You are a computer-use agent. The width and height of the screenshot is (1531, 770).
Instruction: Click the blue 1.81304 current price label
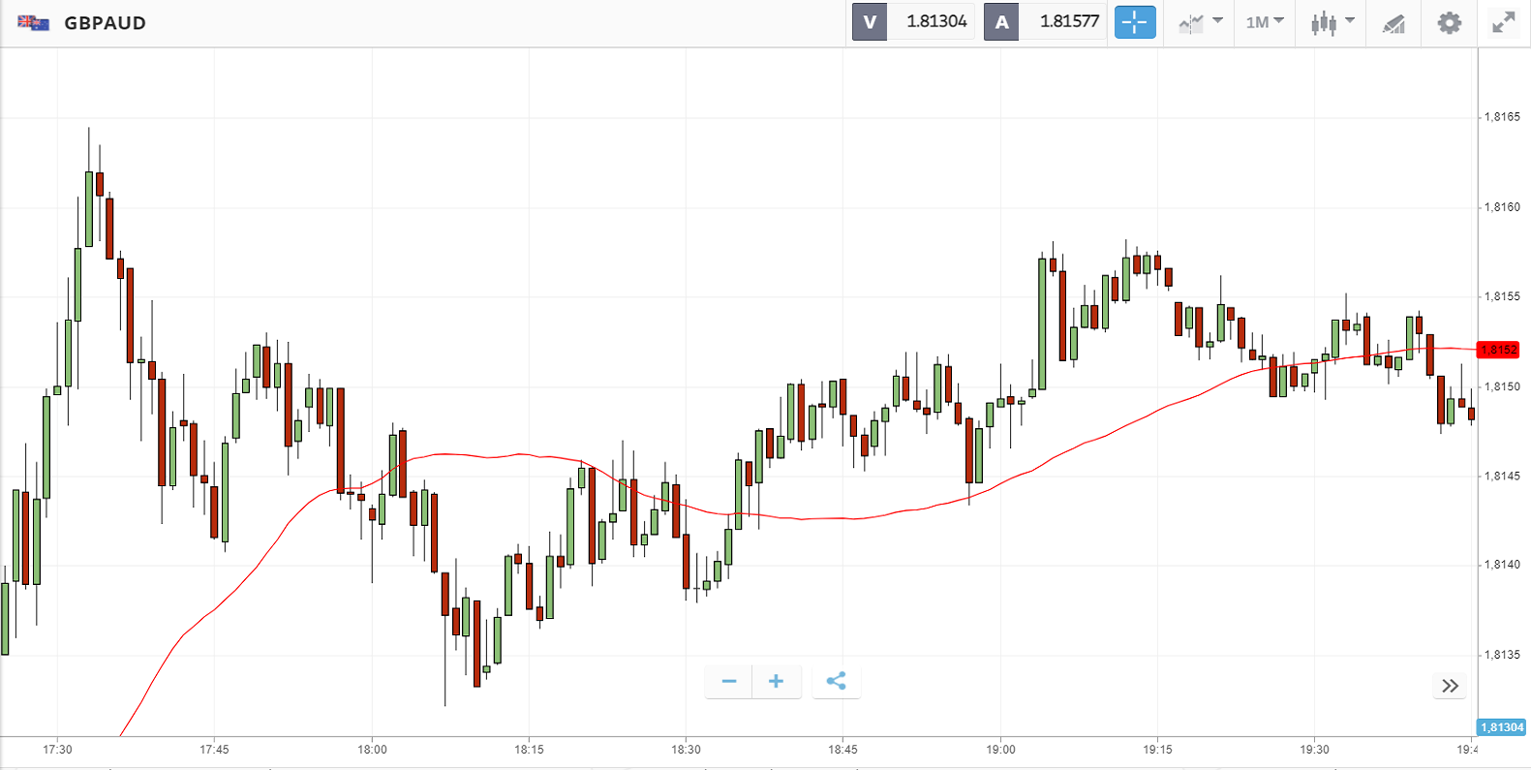point(1502,727)
